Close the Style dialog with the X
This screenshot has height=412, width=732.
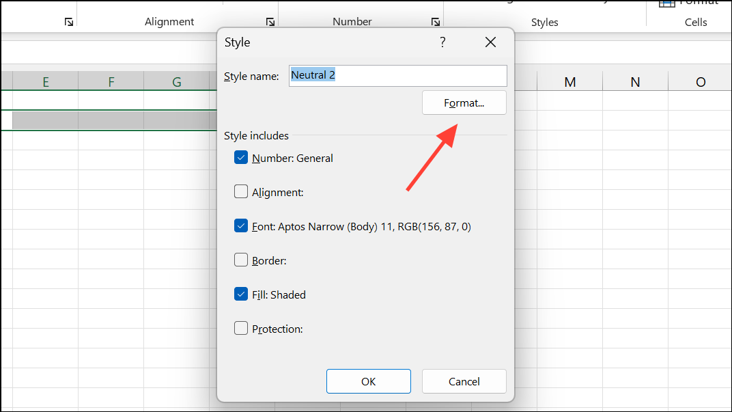(490, 42)
